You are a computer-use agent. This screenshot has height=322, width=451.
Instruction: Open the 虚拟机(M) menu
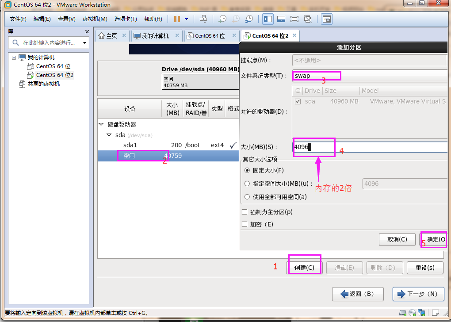(x=95, y=19)
